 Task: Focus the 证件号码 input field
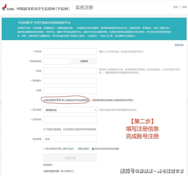pos(70,120)
